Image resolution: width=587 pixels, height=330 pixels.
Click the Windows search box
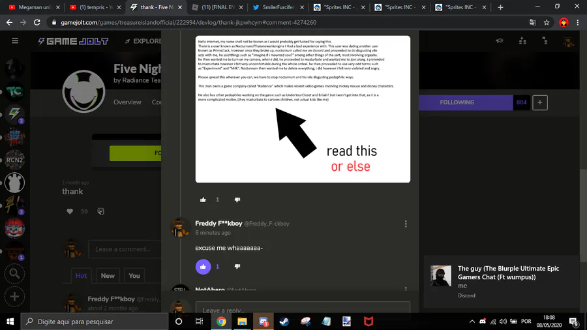pos(95,322)
